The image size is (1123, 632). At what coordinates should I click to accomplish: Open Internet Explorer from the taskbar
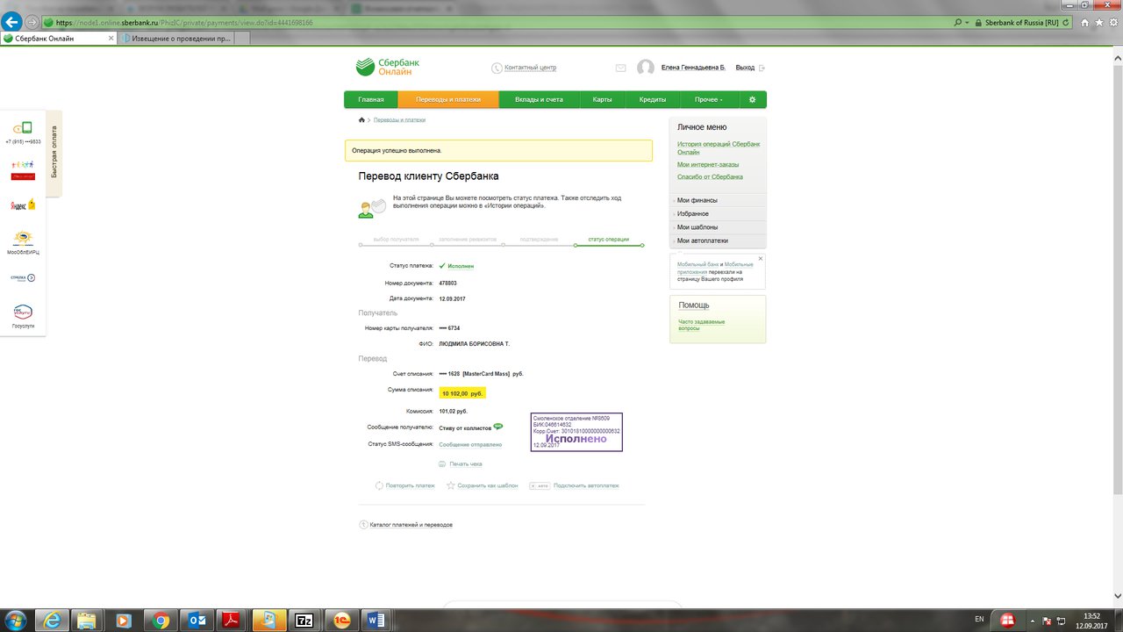[x=53, y=620]
